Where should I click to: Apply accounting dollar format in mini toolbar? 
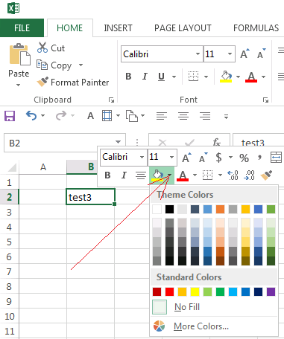218,157
